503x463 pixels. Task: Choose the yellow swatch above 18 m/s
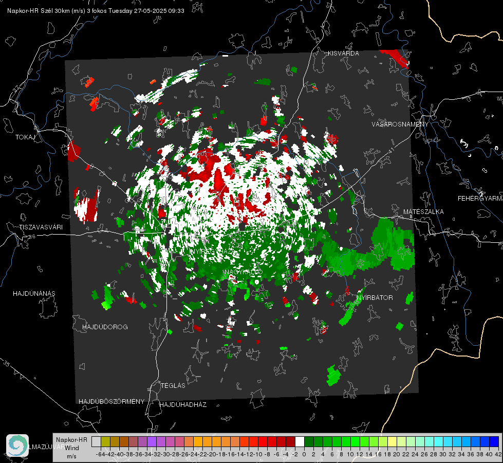(x=392, y=441)
